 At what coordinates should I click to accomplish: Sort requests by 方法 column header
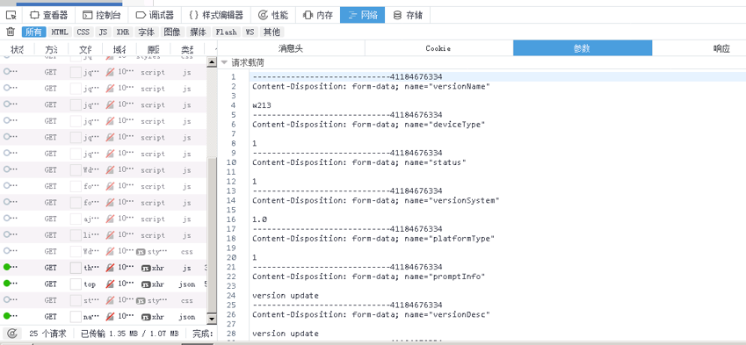click(51, 49)
